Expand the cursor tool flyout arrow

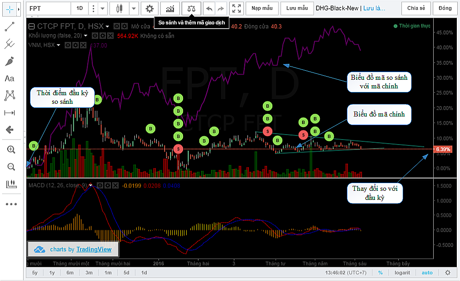(x=19, y=10)
